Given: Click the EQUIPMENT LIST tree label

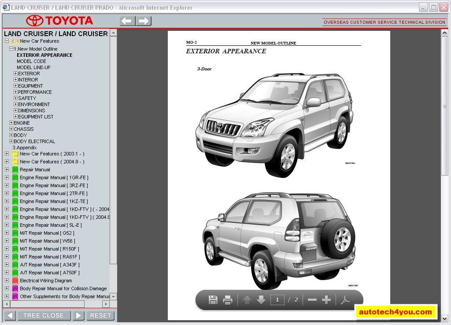Looking at the screenshot, I should click(x=36, y=117).
